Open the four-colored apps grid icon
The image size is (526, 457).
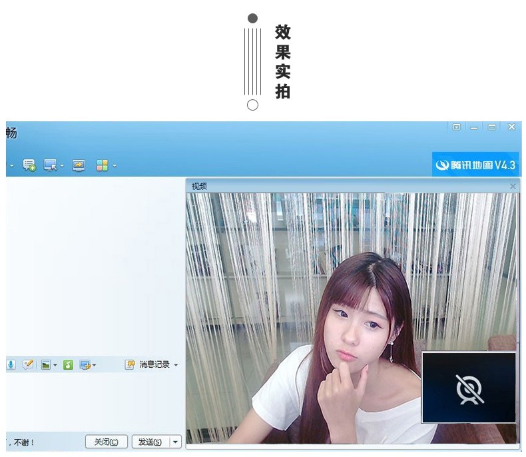tap(103, 165)
